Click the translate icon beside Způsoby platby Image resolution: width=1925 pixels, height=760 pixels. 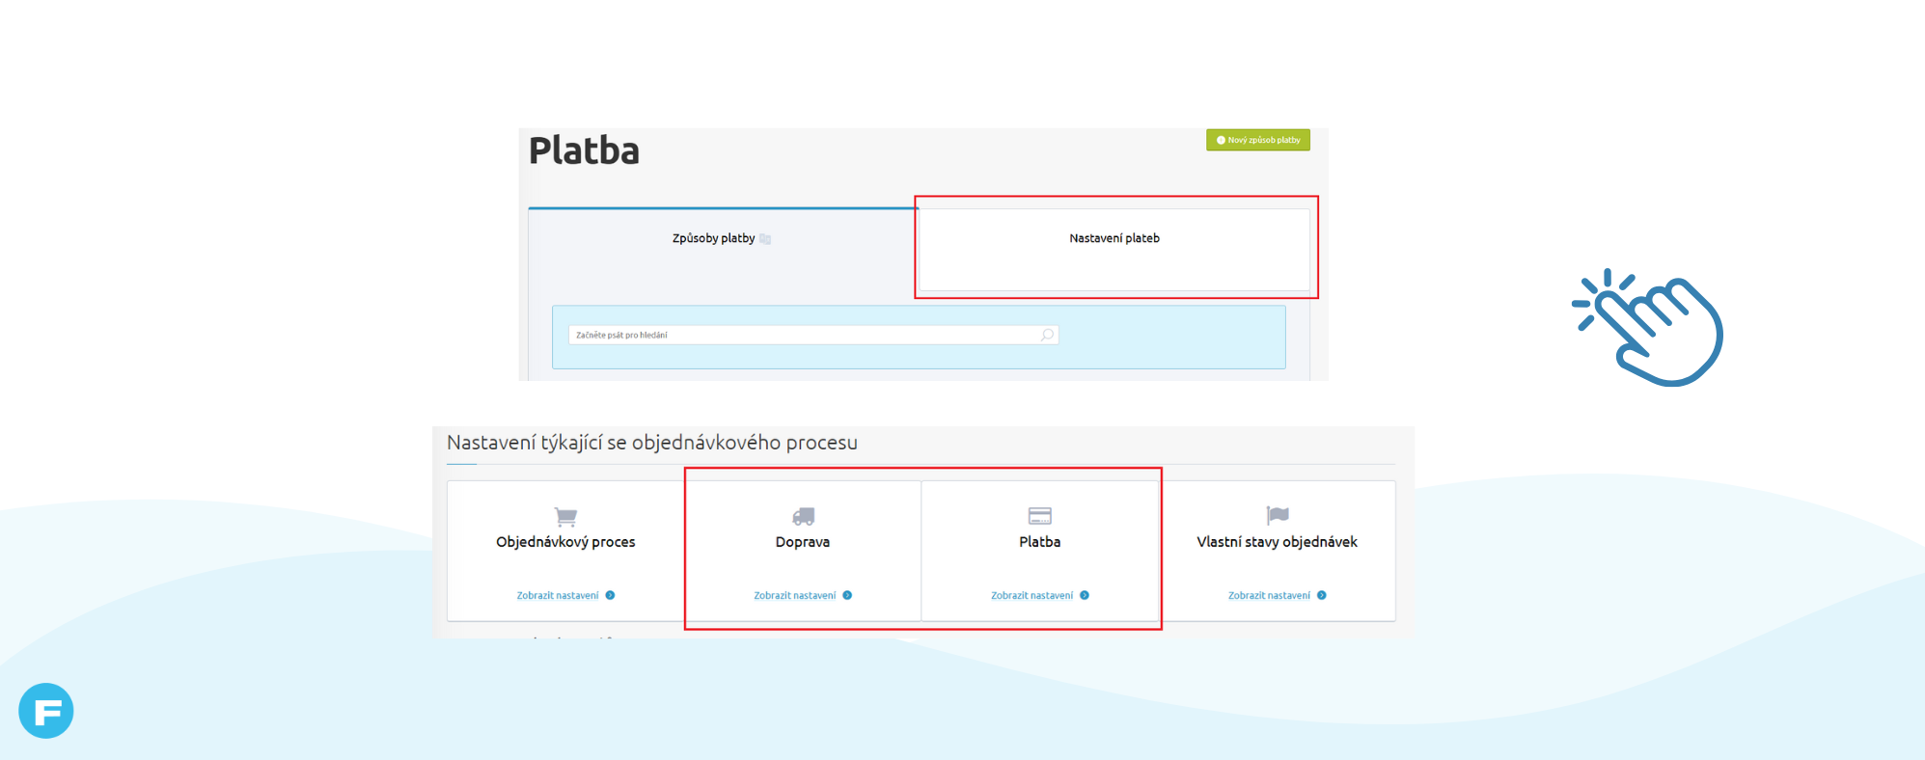click(x=765, y=239)
